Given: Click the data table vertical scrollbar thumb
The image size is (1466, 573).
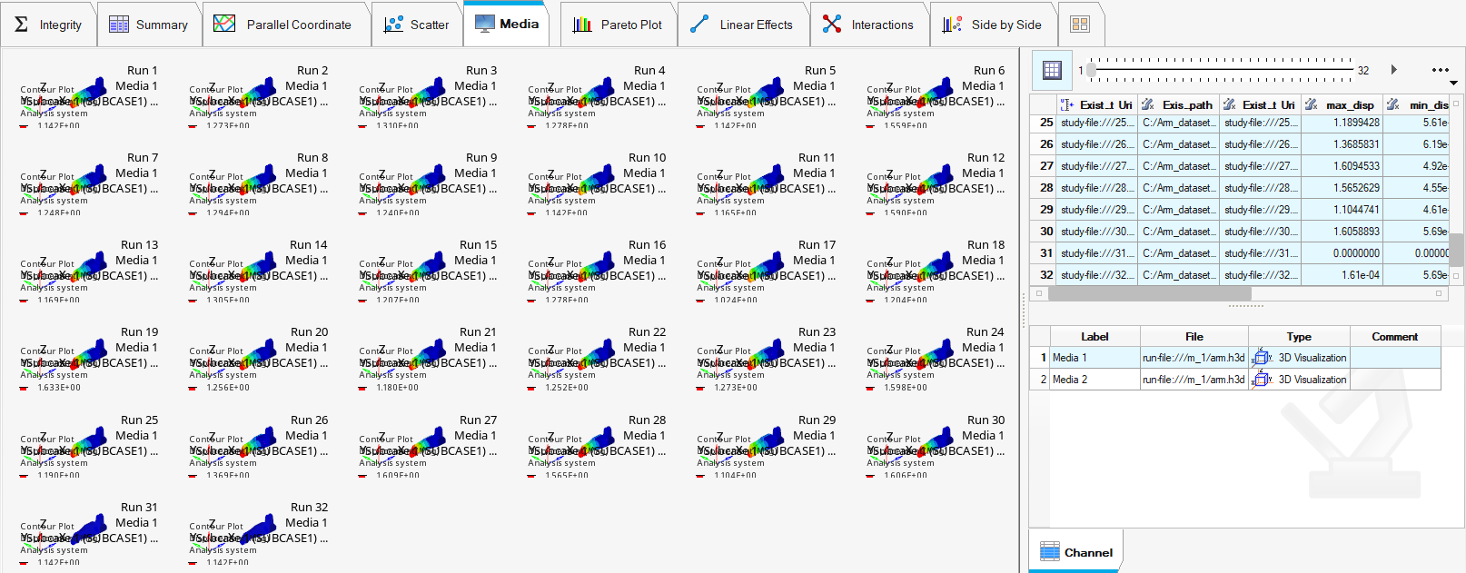Looking at the screenshot, I should point(1456,249).
